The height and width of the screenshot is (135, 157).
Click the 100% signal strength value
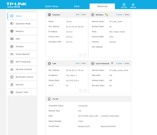point(81,121)
